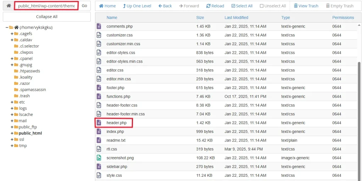Viewport: 363px width, 181px height.
Task: Click Select All in the toolbar
Action: pos(242,6)
